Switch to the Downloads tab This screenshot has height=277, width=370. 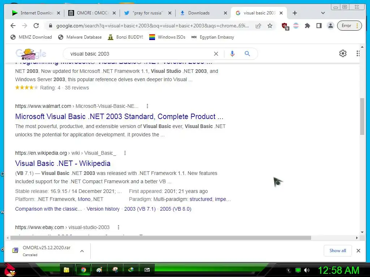pos(199,13)
